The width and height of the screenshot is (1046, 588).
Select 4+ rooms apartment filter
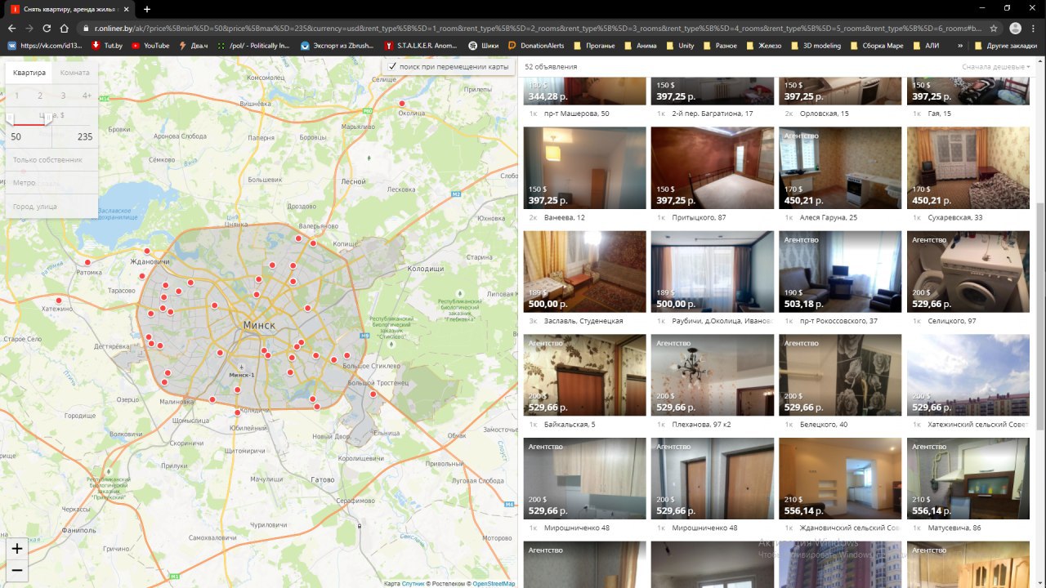pos(87,96)
